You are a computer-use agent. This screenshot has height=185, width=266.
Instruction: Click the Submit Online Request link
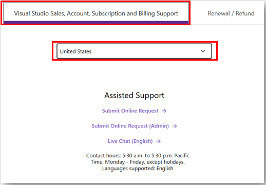[134, 111]
